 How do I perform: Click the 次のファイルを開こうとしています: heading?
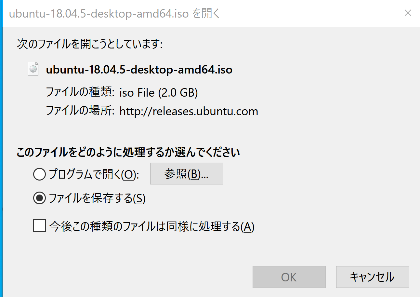(90, 44)
